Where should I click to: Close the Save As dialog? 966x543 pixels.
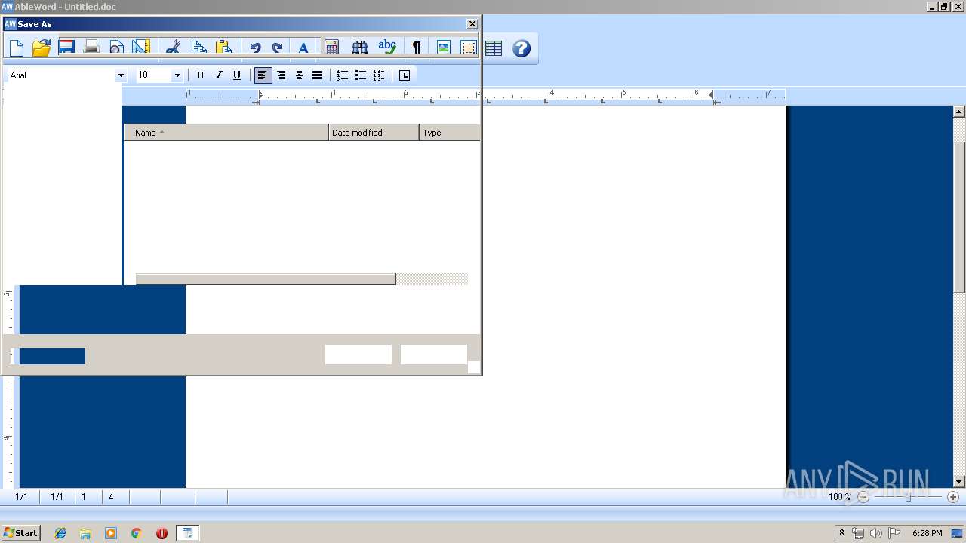[472, 24]
